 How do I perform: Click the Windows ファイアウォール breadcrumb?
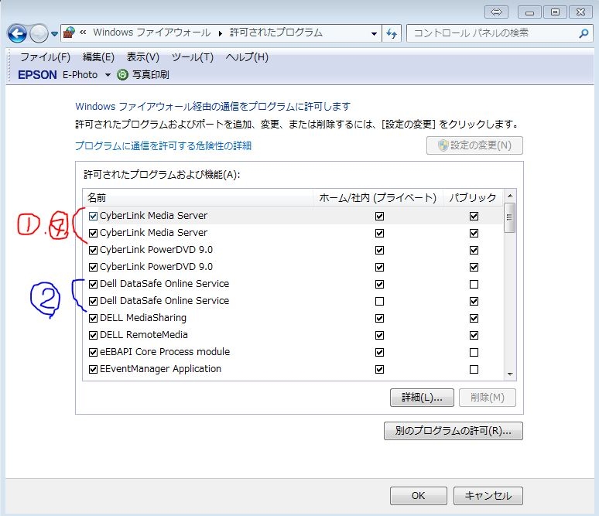[152, 32]
